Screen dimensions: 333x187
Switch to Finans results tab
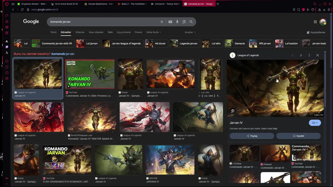tap(138, 32)
